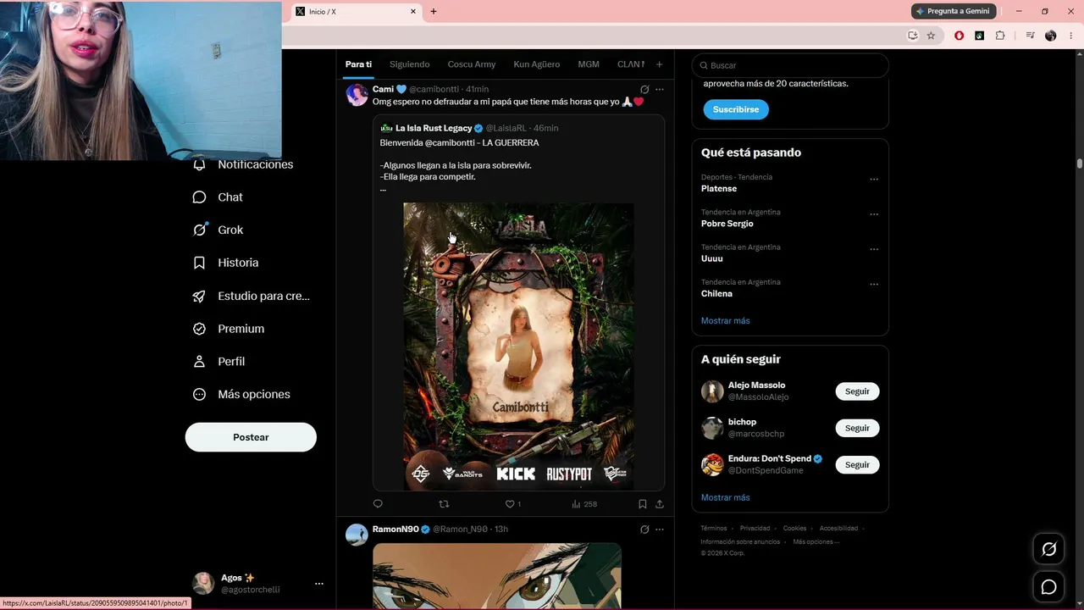This screenshot has height=610, width=1084.
Task: Bookmark this page with star icon
Action: click(931, 36)
